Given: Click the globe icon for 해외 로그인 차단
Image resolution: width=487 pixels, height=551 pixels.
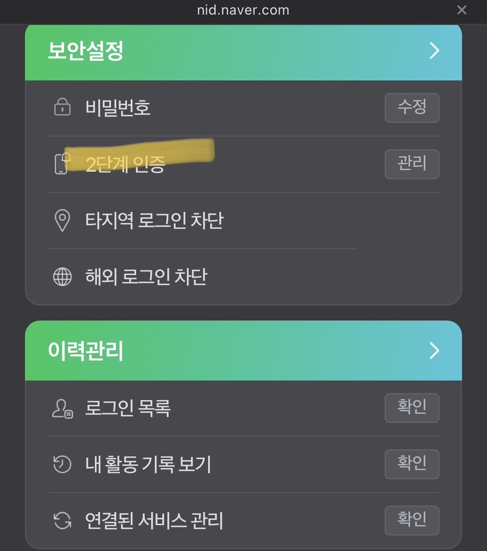Looking at the screenshot, I should 62,276.
